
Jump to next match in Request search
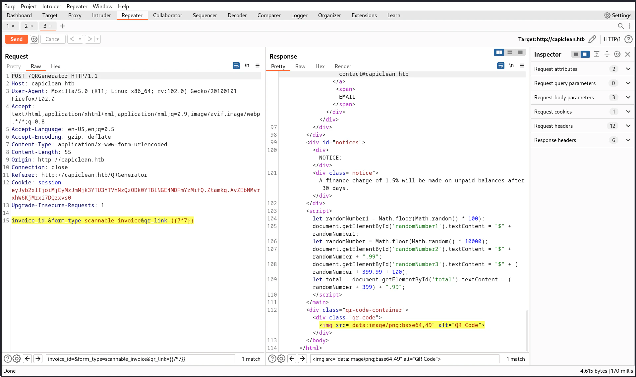(x=38, y=359)
